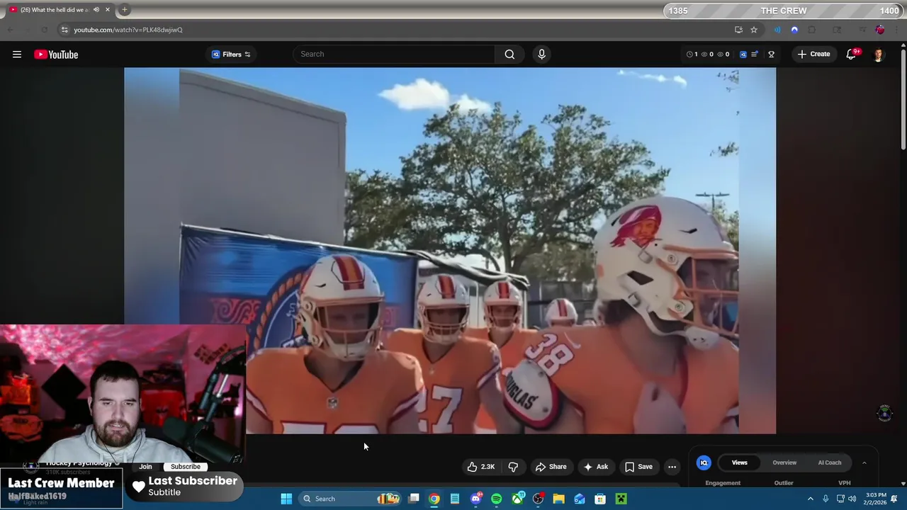Click the tray microphone icon

click(826, 499)
